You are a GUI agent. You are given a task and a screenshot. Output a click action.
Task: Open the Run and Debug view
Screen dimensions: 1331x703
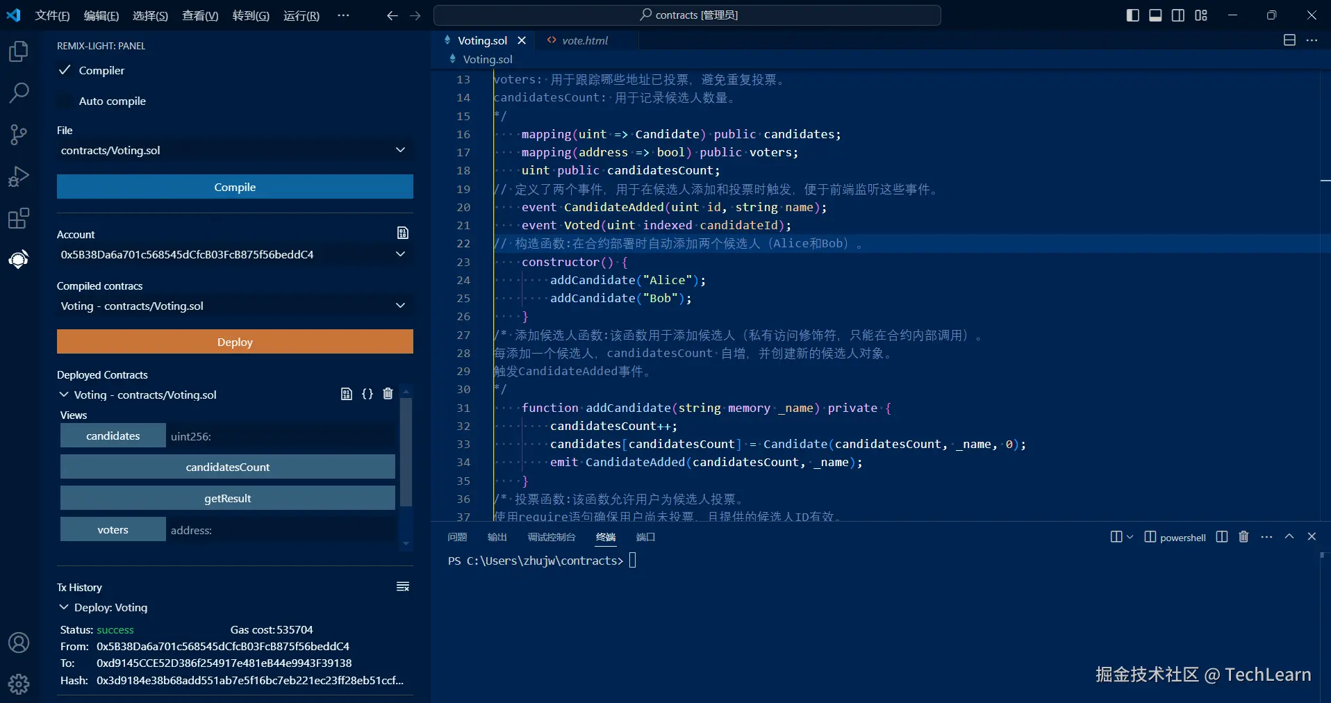pyautogui.click(x=19, y=176)
